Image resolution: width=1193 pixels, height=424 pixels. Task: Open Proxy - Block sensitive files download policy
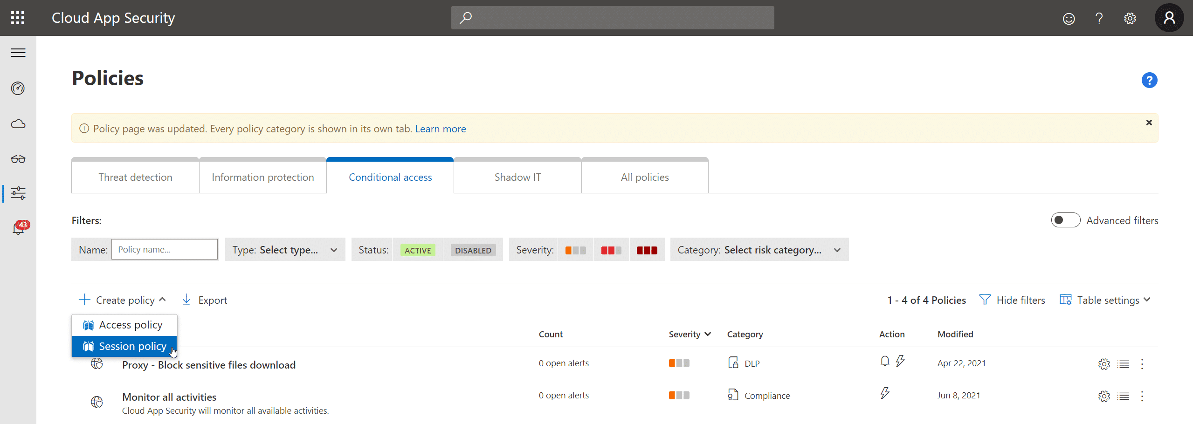coord(209,365)
